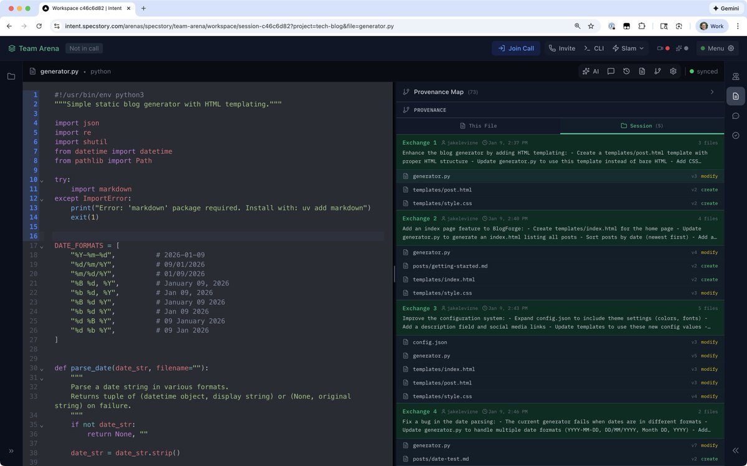Click the empty code line 16
Viewport: 747px width, 466px height.
point(218,236)
